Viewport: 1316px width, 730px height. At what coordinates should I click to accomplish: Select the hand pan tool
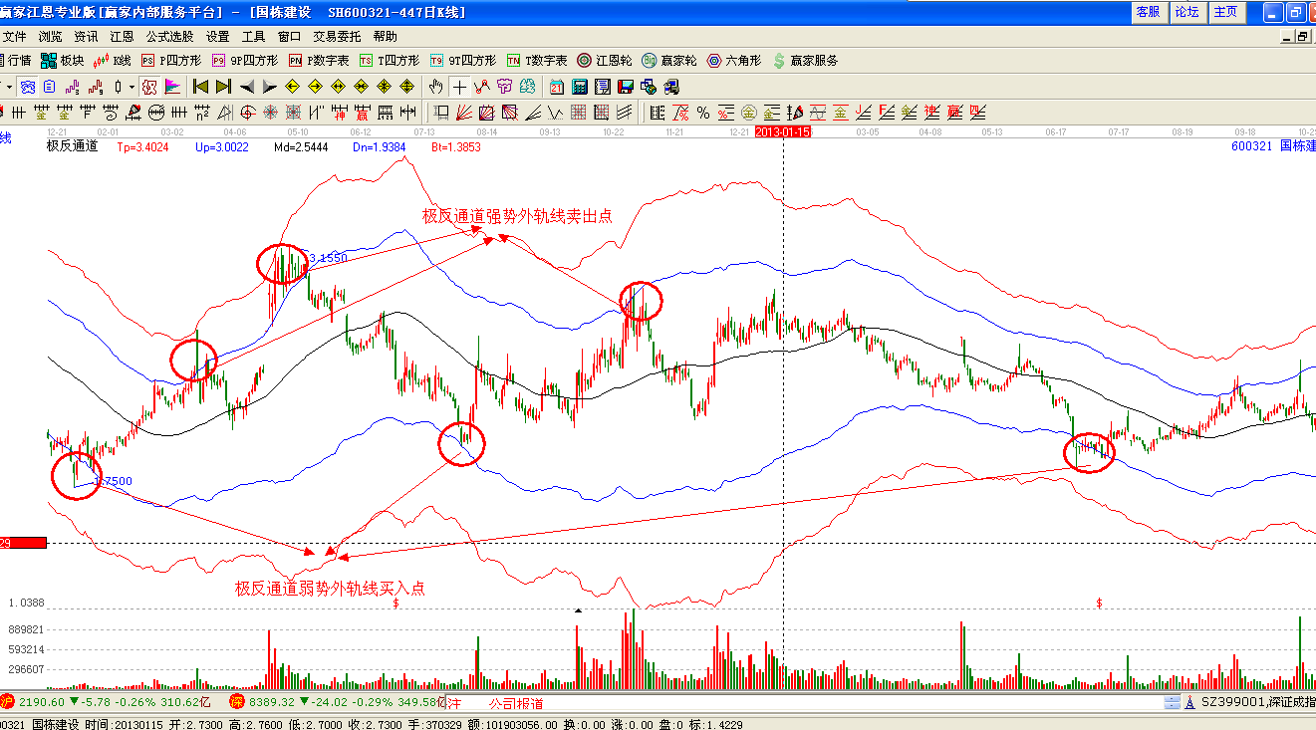click(x=435, y=87)
